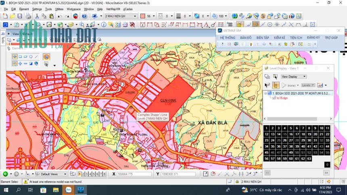Toggle level 46 in Level Display

pos(273,152)
